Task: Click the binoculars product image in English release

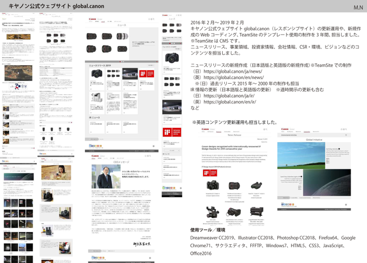Action: (256, 186)
